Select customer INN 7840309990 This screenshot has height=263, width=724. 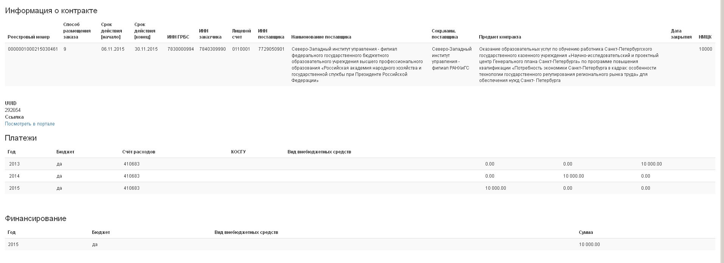213,49
